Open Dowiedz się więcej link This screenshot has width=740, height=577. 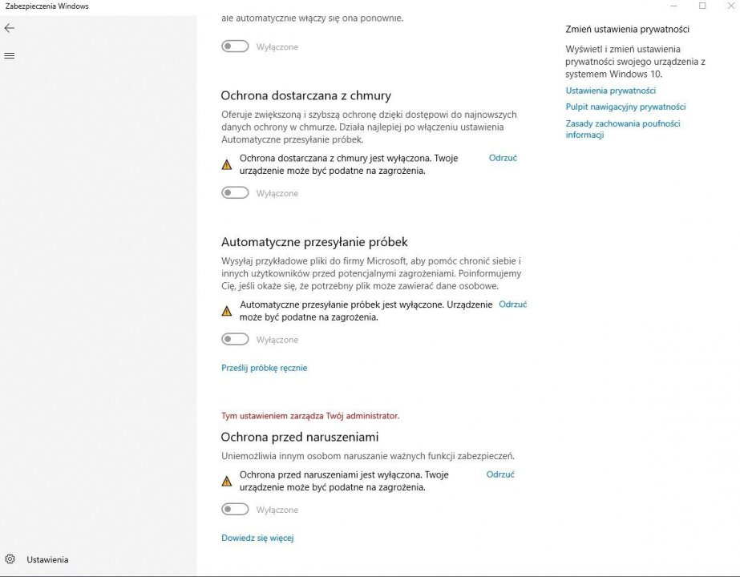click(257, 538)
